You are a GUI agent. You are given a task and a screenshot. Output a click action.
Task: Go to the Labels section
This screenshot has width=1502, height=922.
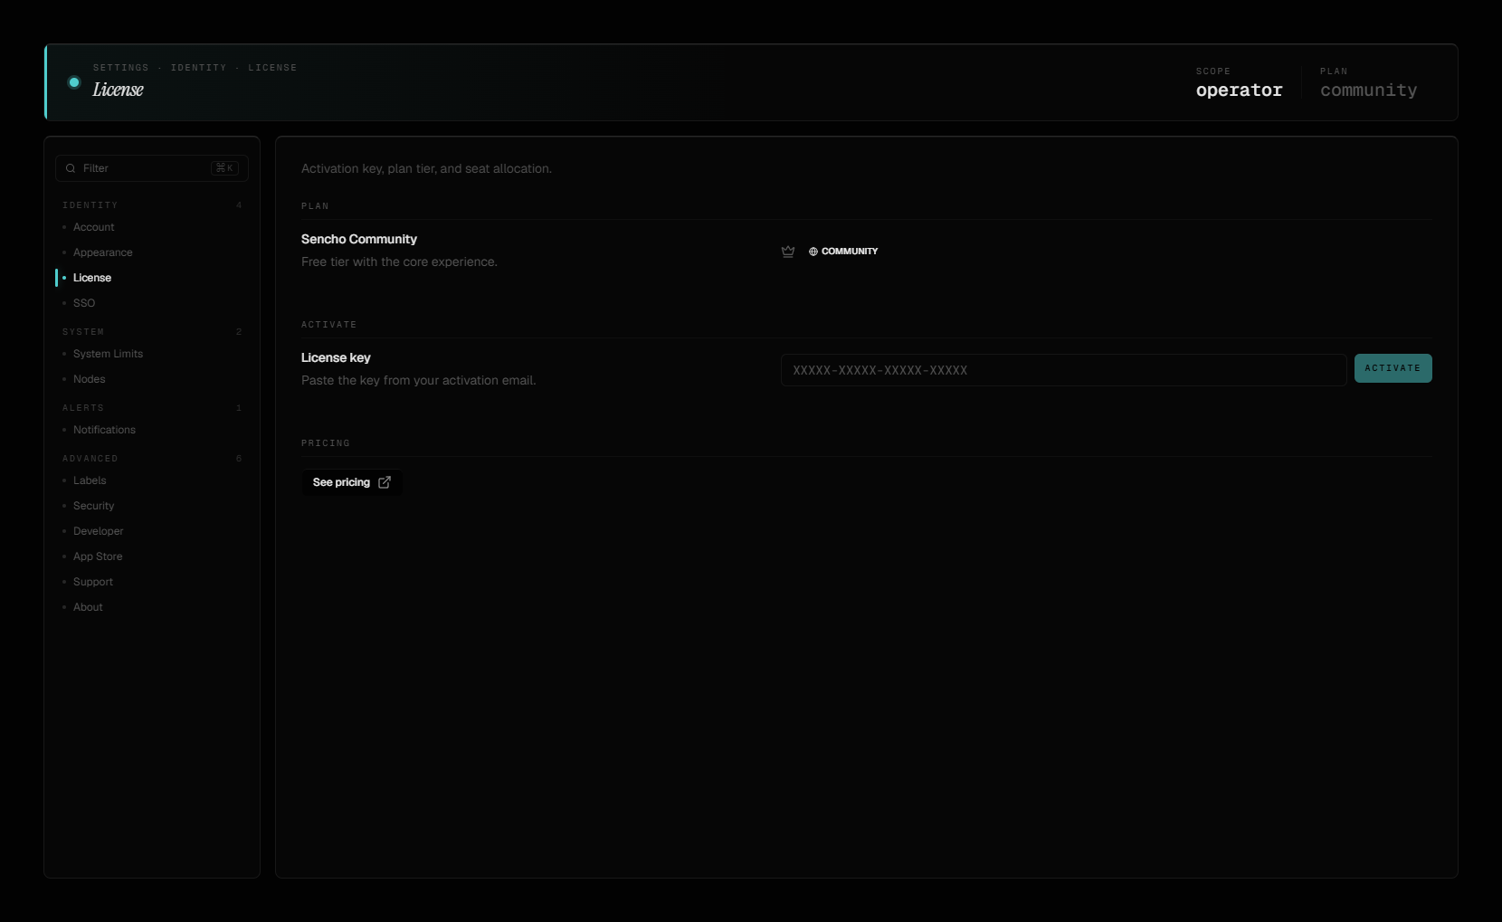(90, 480)
